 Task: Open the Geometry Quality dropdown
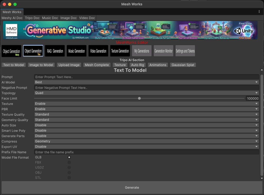[146, 120]
